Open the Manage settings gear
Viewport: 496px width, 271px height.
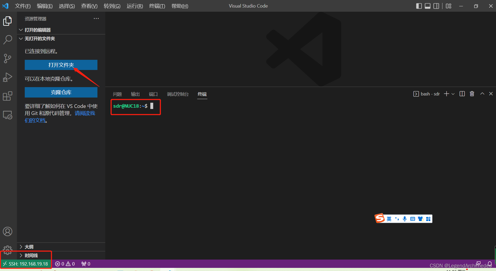[x=8, y=250]
